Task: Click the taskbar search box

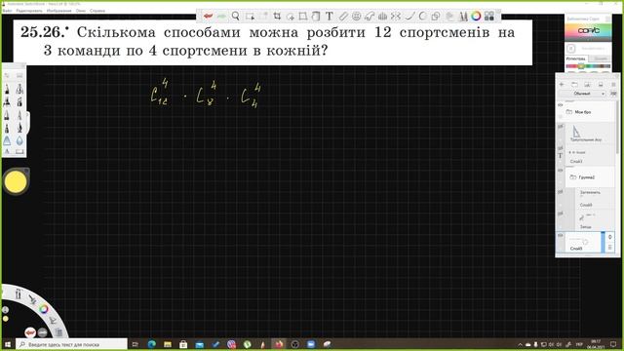Action: [x=71, y=344]
